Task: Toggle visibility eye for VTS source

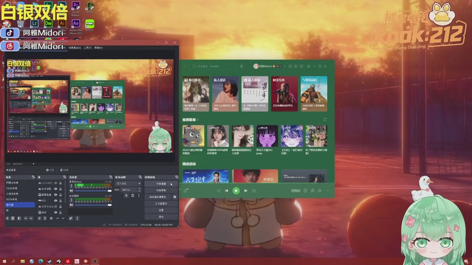Action: tap(55, 201)
